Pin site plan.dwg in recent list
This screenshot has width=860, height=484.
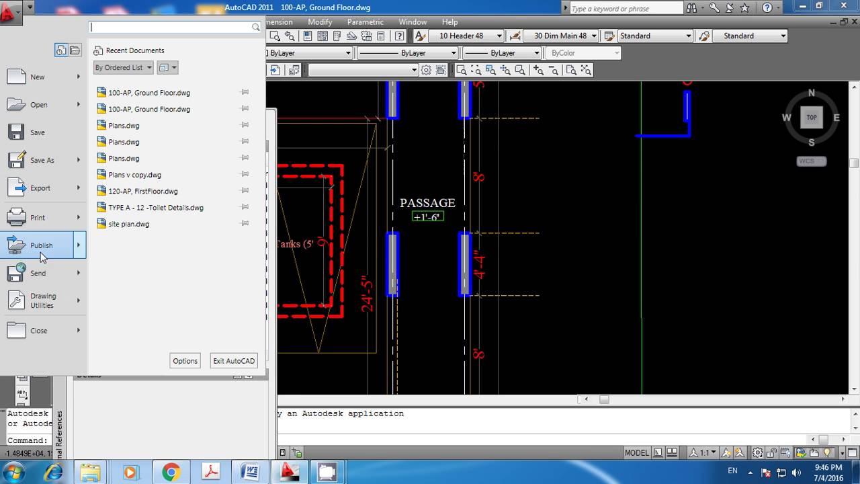pyautogui.click(x=245, y=223)
